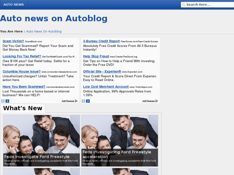Open Official Site - Experian ad link
The image size is (234, 175).
pos(102,72)
